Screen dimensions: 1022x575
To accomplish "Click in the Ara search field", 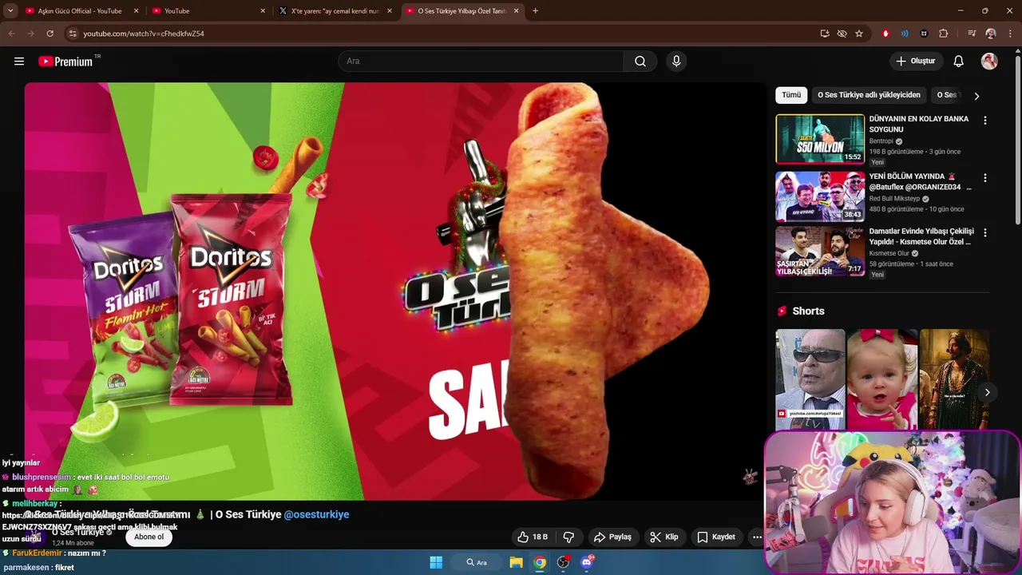I will [481, 61].
